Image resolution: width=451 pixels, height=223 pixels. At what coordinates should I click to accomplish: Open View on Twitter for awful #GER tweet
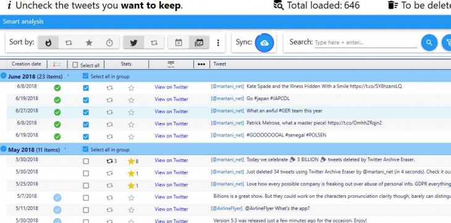[x=171, y=111]
